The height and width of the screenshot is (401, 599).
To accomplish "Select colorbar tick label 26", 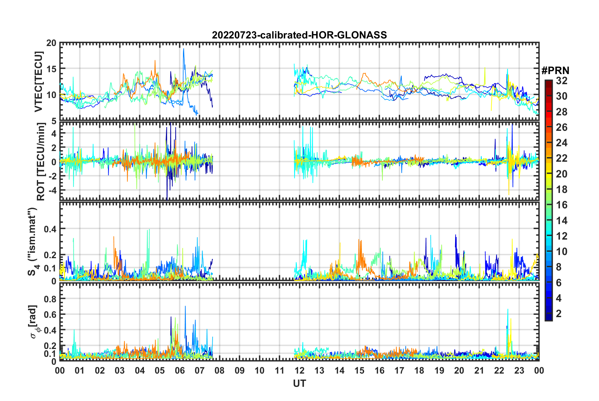I will 562,127.
